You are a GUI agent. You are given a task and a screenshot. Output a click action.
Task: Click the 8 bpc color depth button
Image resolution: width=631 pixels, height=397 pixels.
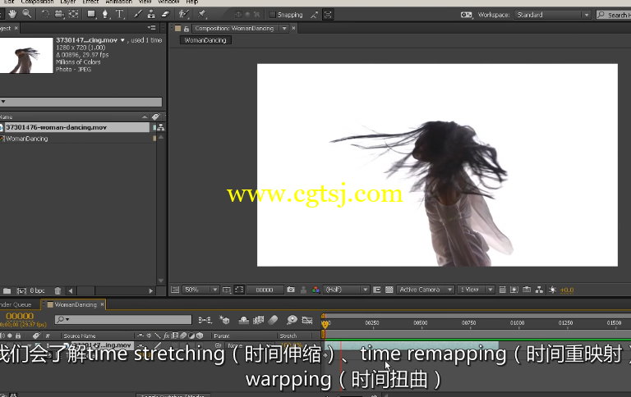tap(37, 290)
